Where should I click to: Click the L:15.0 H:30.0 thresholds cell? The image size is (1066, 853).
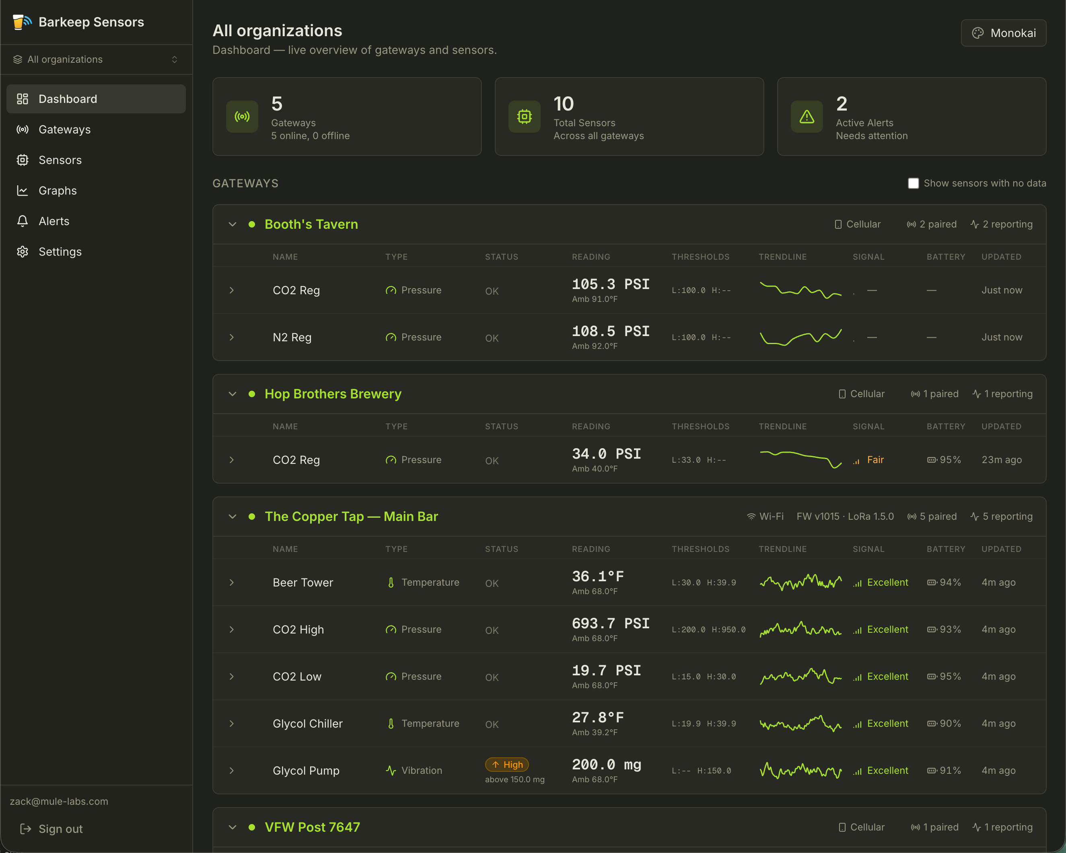[x=704, y=677]
